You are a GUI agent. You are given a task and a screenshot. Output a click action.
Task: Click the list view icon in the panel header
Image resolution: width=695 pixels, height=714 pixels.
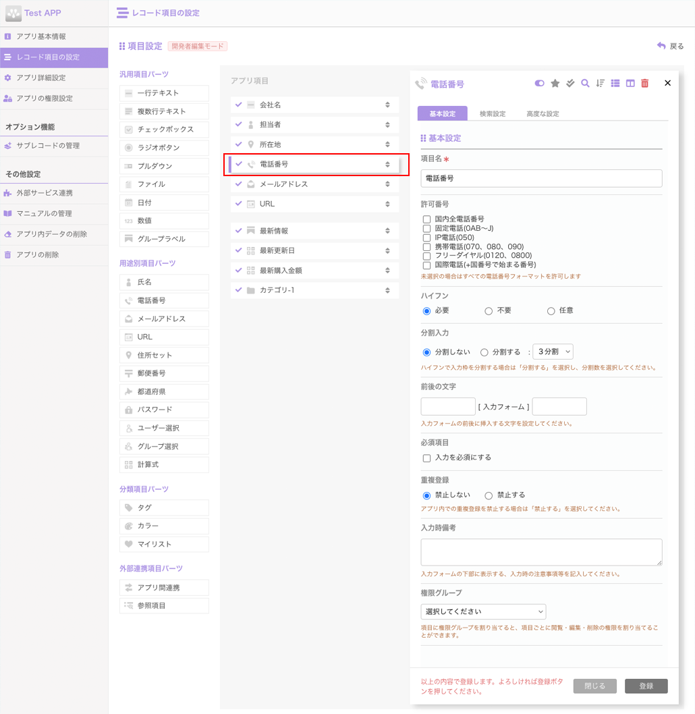tap(615, 83)
